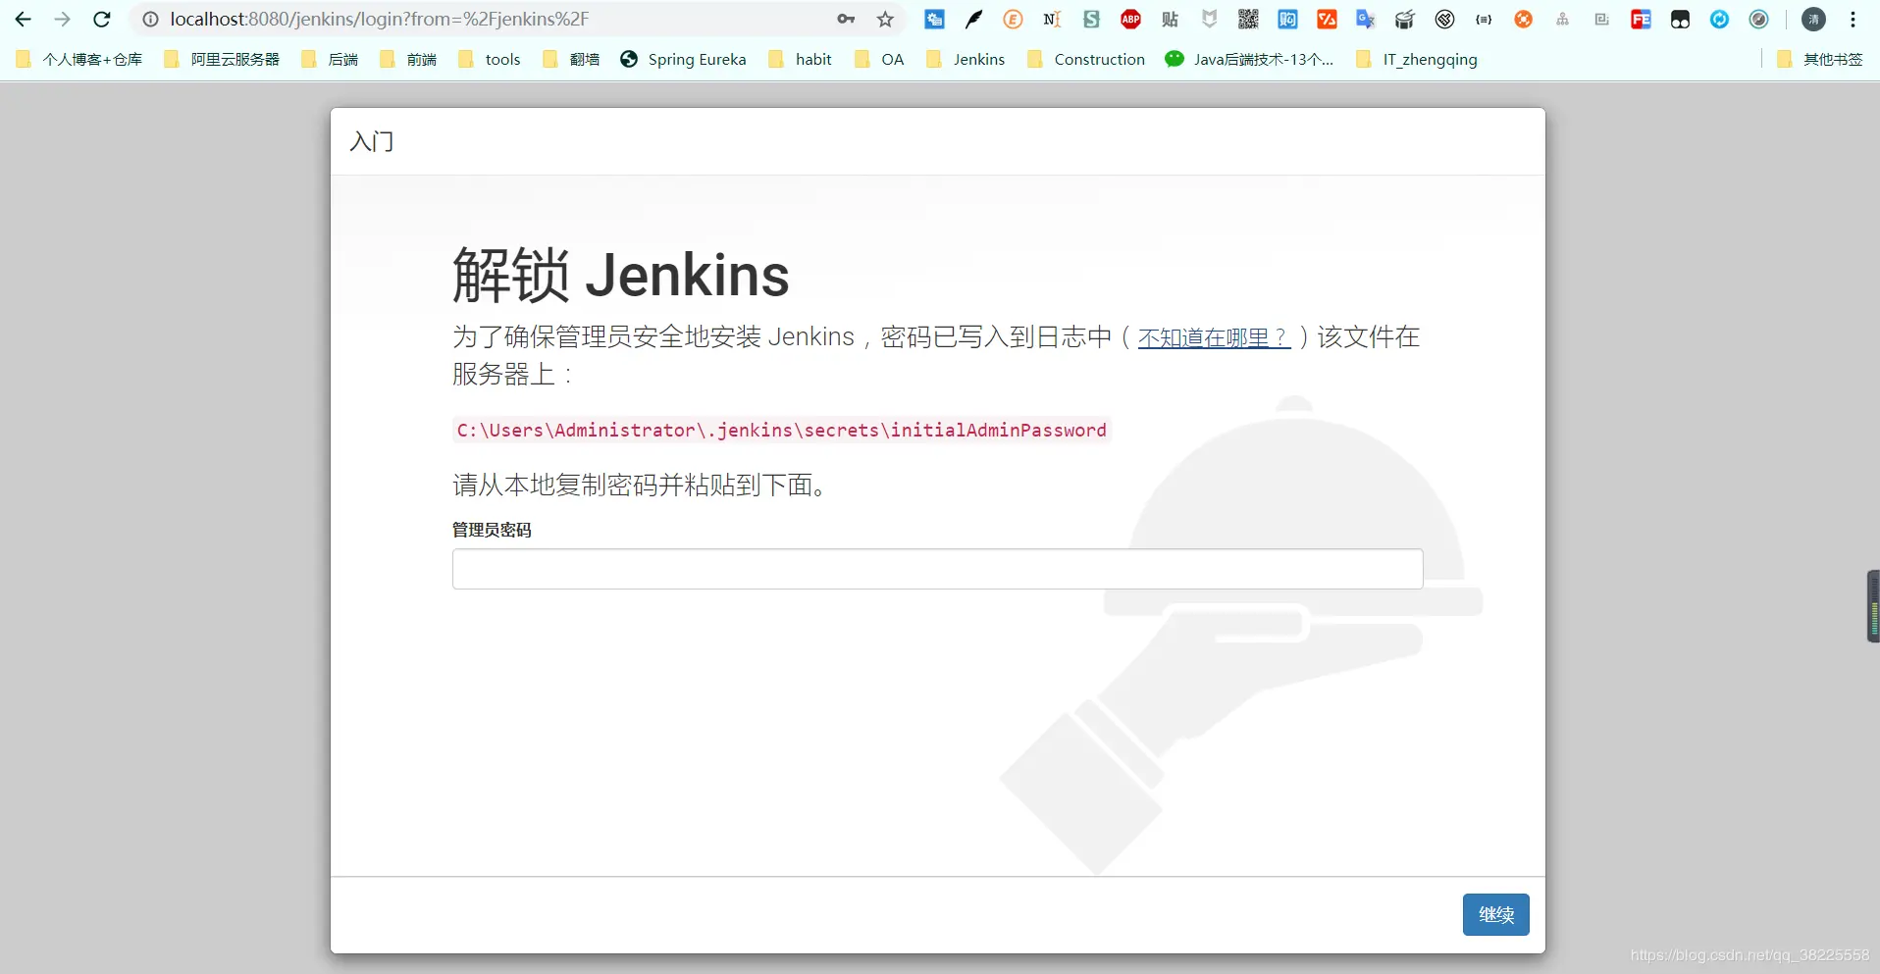Open the red ABP Adblock Plus extension

[1130, 20]
